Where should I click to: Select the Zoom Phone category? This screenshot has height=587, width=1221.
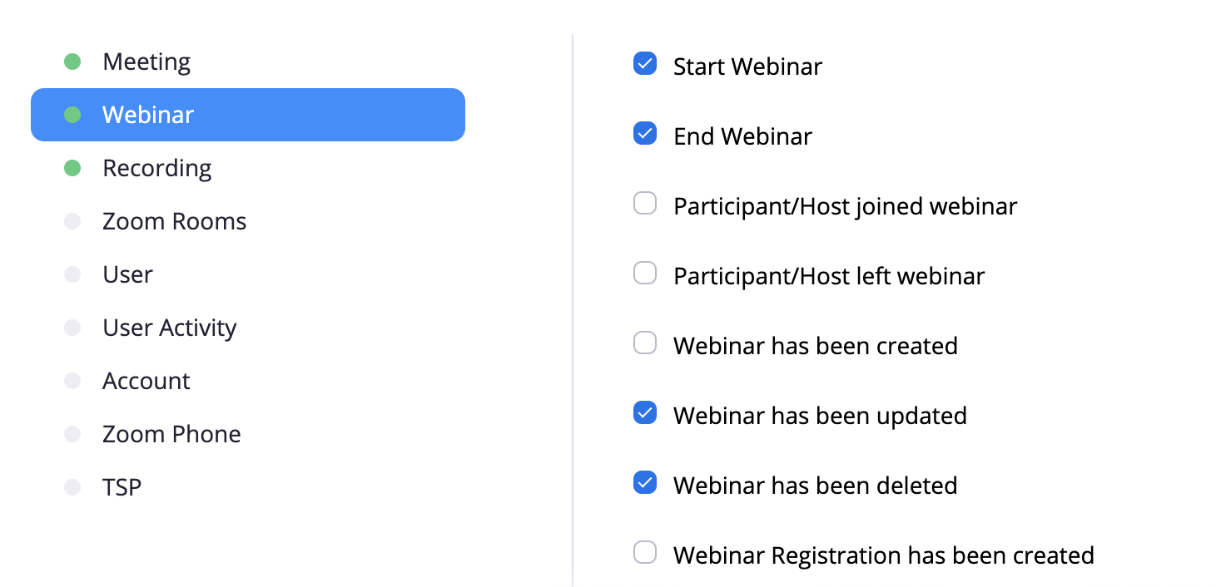(247, 434)
